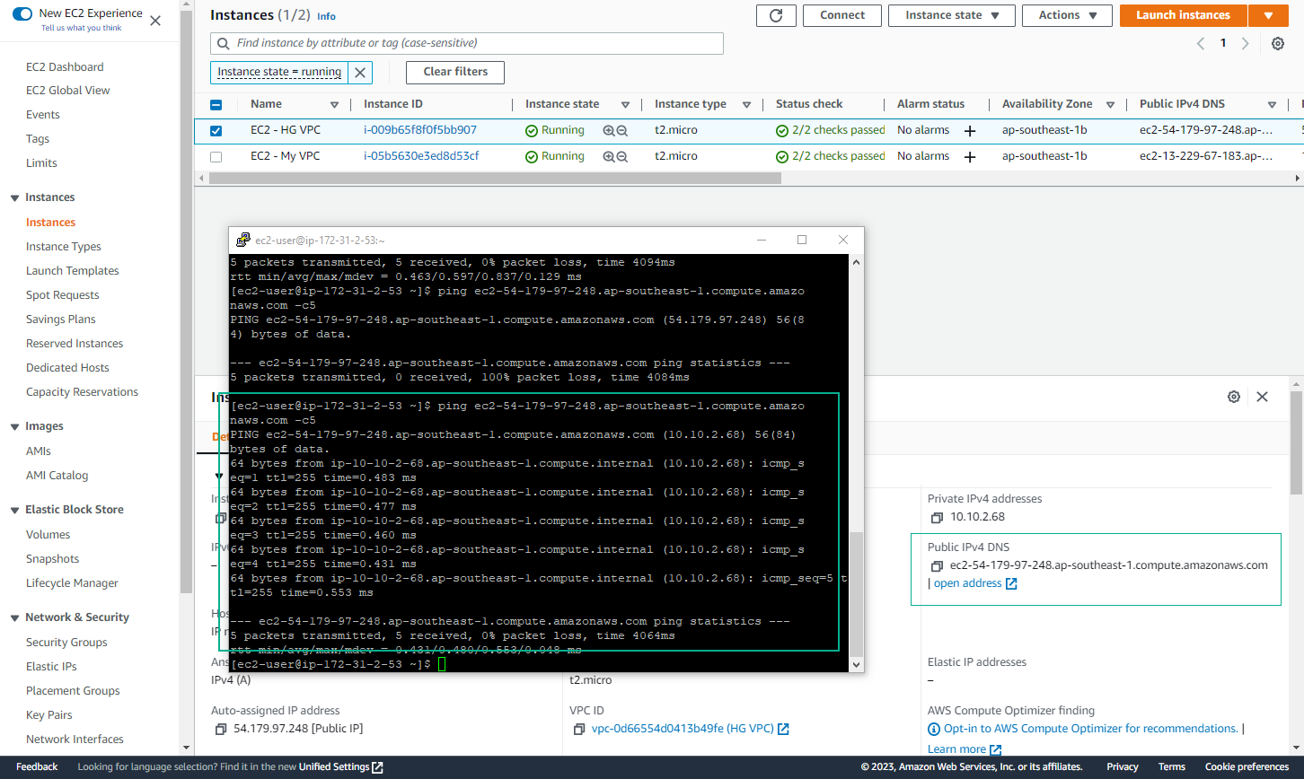Viewport: 1304px width, 779px height.
Task: Go to next page of instances
Action: (1245, 43)
